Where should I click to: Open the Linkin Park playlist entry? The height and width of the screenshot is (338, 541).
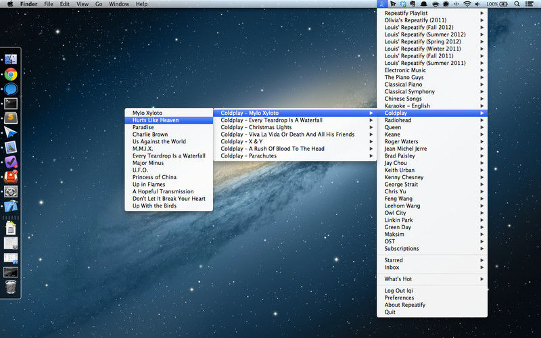click(x=432, y=220)
